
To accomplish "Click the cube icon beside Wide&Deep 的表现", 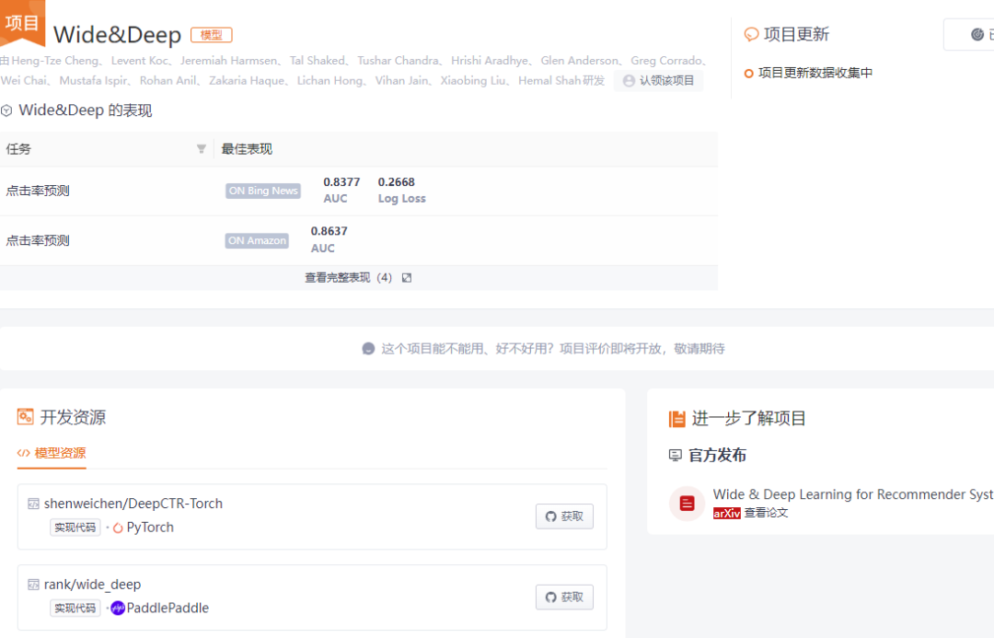I will click(x=7, y=110).
